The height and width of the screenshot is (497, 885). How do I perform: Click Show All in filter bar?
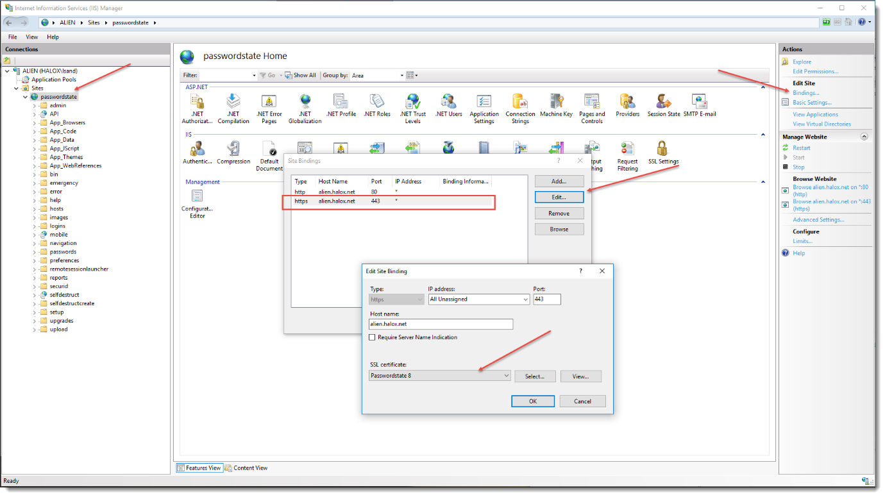click(x=301, y=75)
